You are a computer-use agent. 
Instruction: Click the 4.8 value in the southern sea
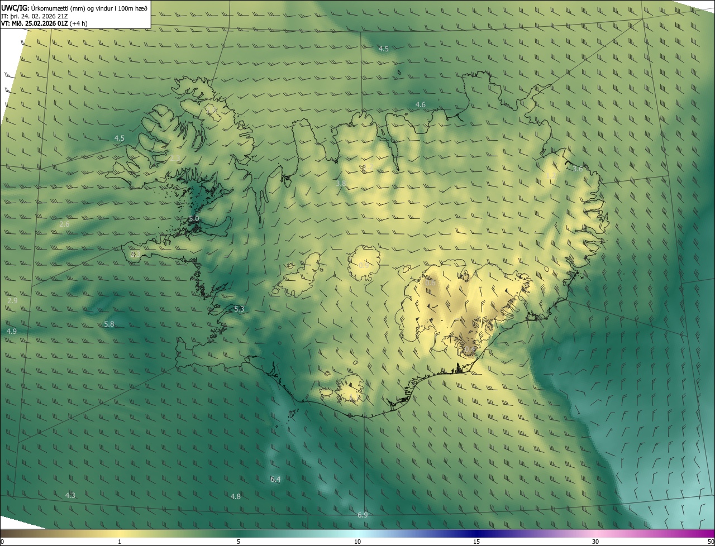pyautogui.click(x=236, y=496)
